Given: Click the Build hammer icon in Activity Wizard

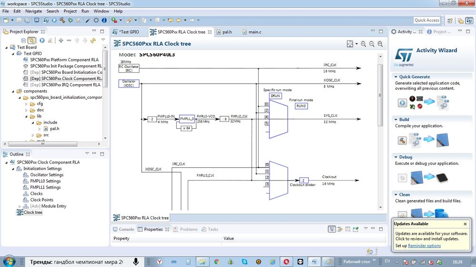Looking at the screenshot, I should tap(402, 141).
